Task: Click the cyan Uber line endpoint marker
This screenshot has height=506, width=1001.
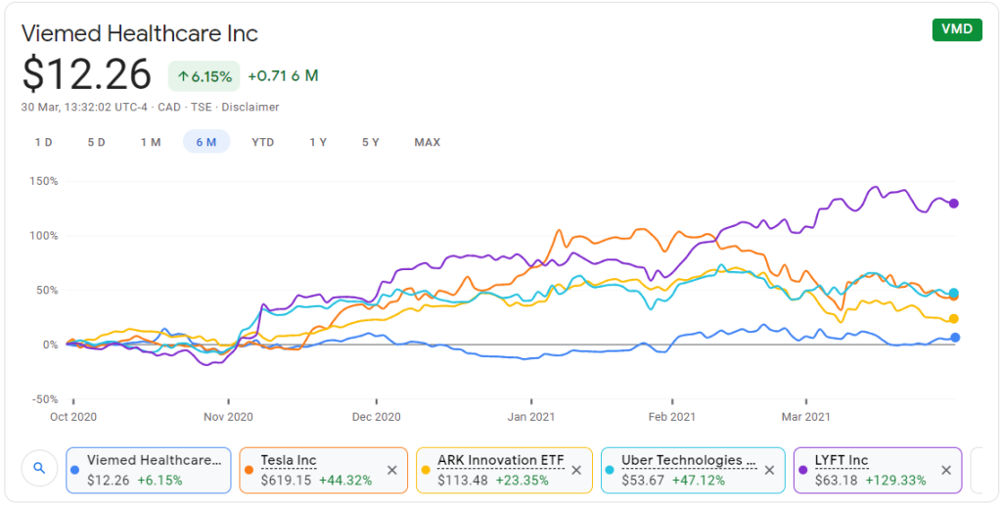Action: tap(954, 294)
